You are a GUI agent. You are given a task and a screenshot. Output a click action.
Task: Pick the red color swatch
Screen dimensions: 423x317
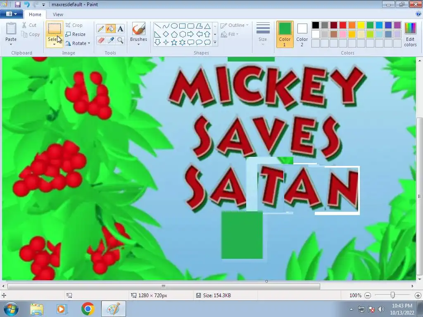pos(343,25)
